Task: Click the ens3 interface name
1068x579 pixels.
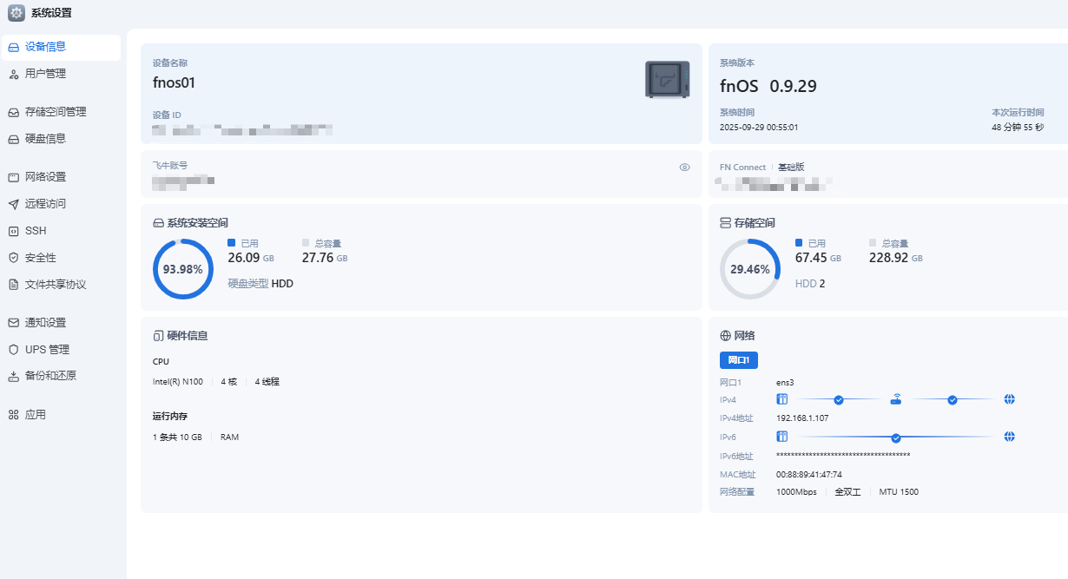Action: coord(786,382)
